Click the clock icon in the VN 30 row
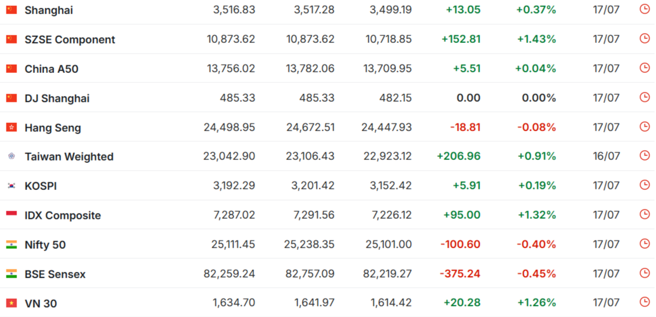656x317 pixels. tap(645, 302)
